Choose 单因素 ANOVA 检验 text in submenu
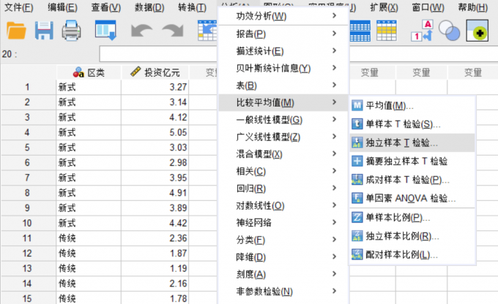498x304 pixels. [x=410, y=199]
